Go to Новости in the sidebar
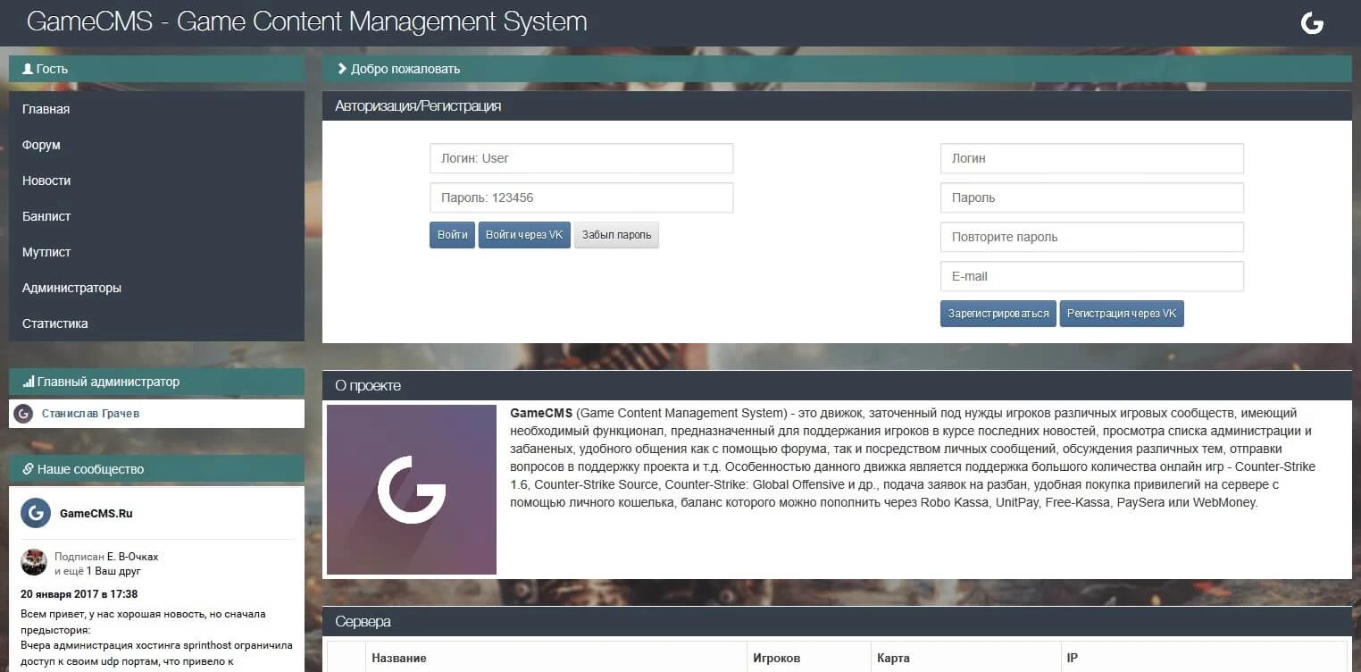The image size is (1361, 672). 156,181
